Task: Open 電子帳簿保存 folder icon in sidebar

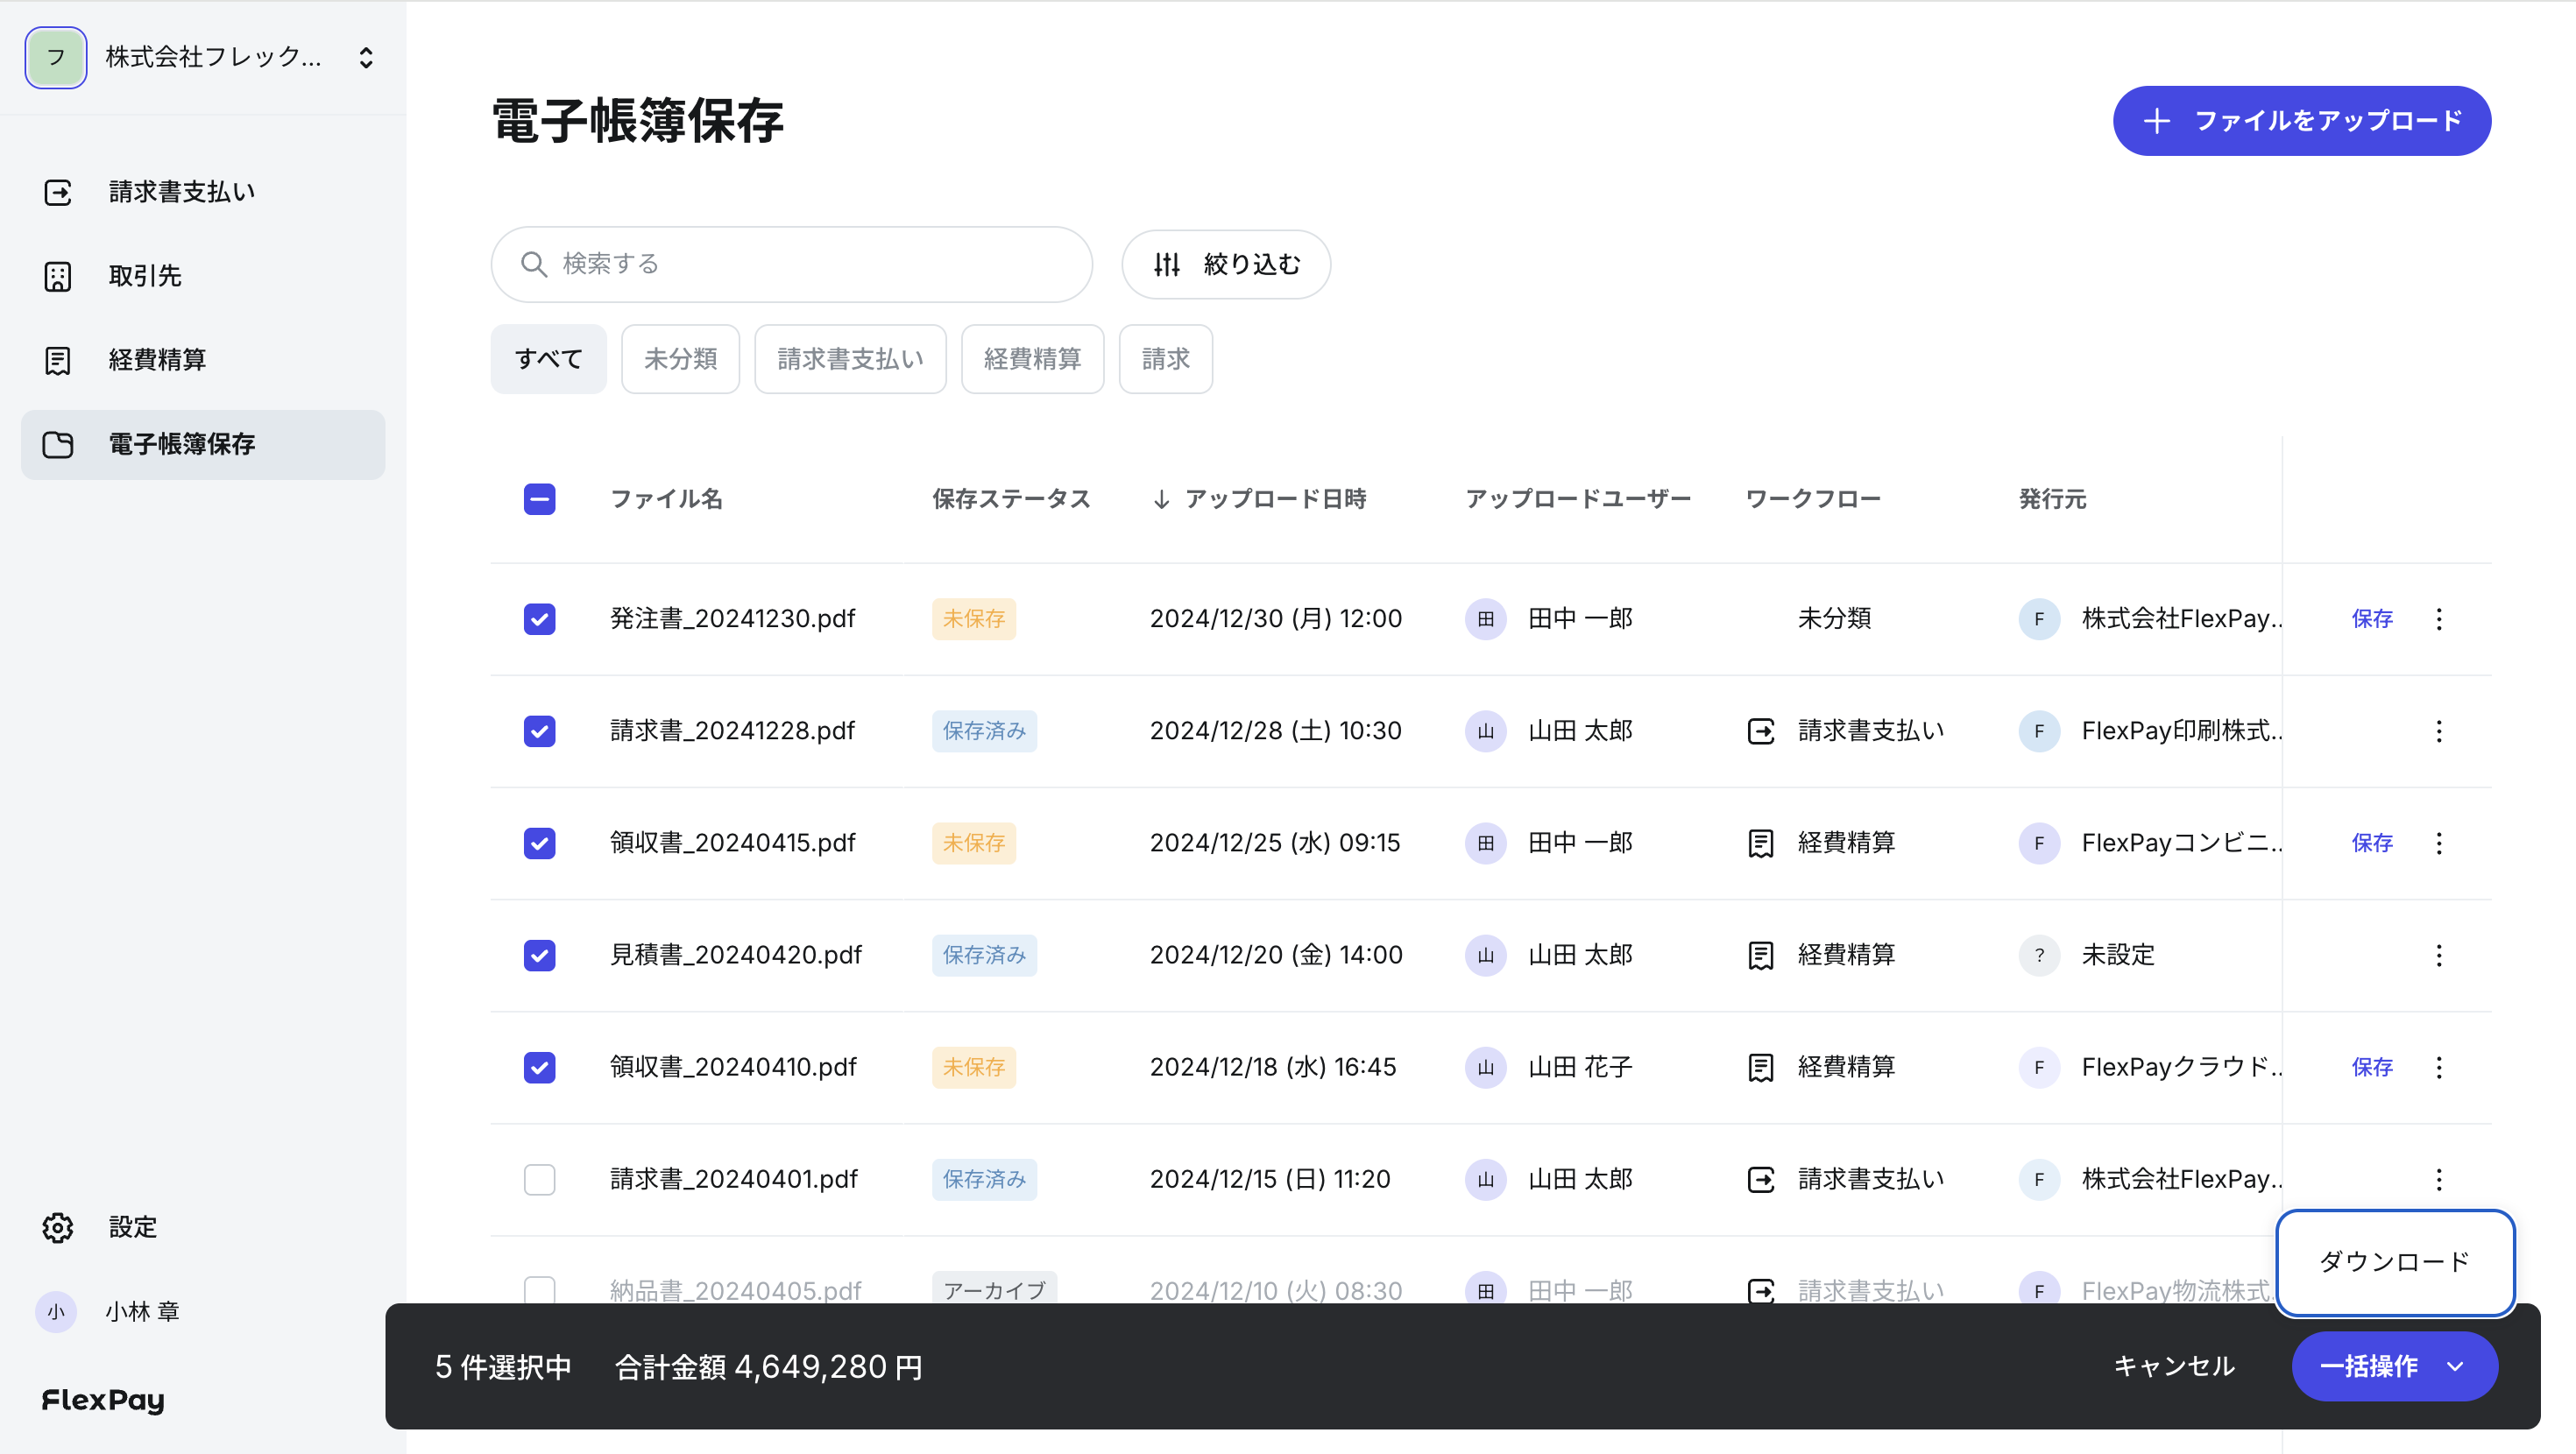Action: [x=58, y=444]
